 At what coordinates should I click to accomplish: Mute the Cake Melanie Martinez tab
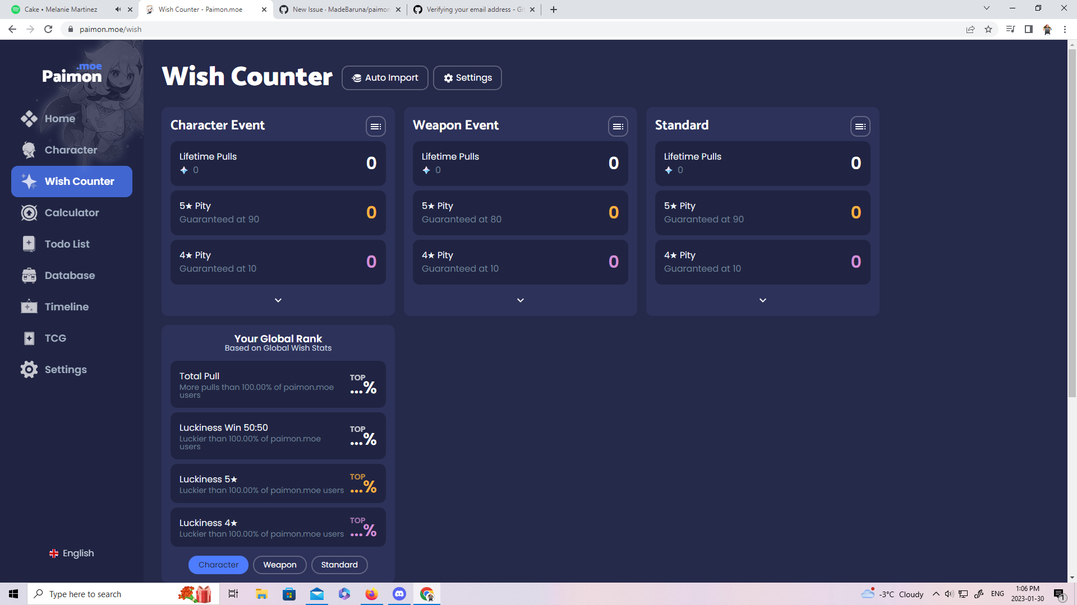(118, 10)
